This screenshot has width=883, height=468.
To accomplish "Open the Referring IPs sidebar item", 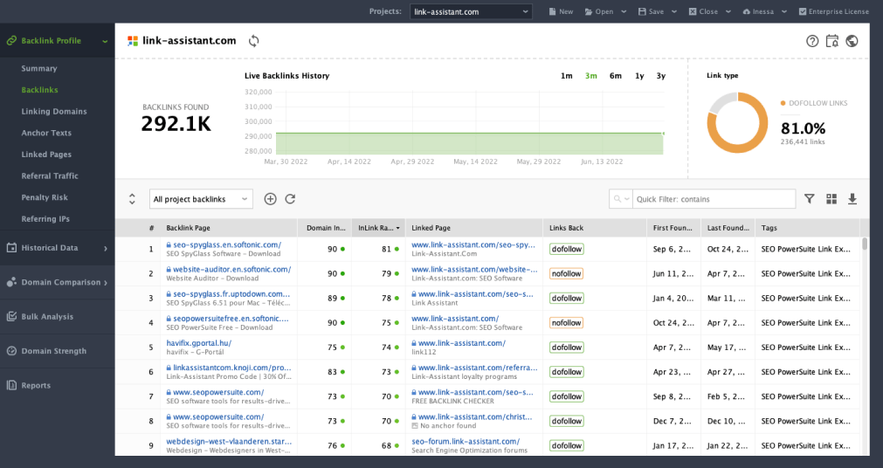I will click(45, 218).
